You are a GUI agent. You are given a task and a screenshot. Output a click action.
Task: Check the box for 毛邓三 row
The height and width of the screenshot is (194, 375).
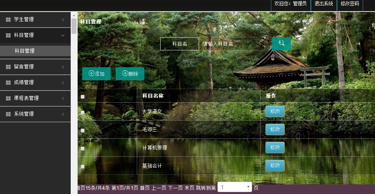(83, 131)
